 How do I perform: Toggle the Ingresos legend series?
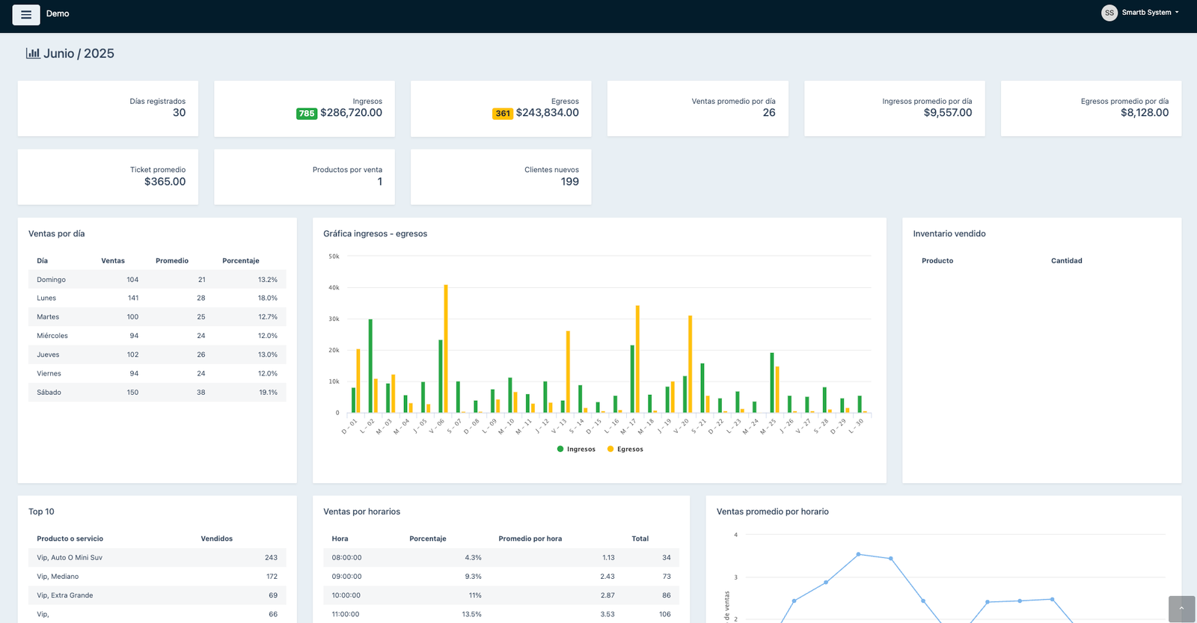click(576, 449)
